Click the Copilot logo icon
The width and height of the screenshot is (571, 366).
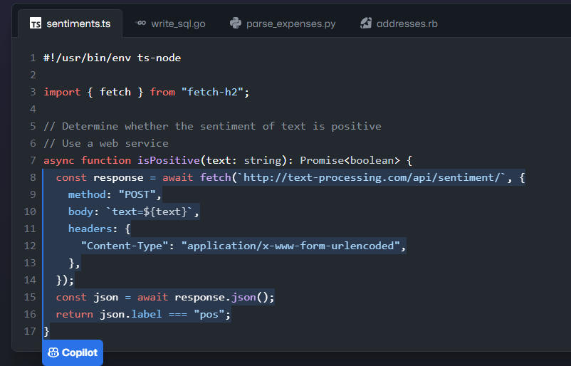[53, 352]
